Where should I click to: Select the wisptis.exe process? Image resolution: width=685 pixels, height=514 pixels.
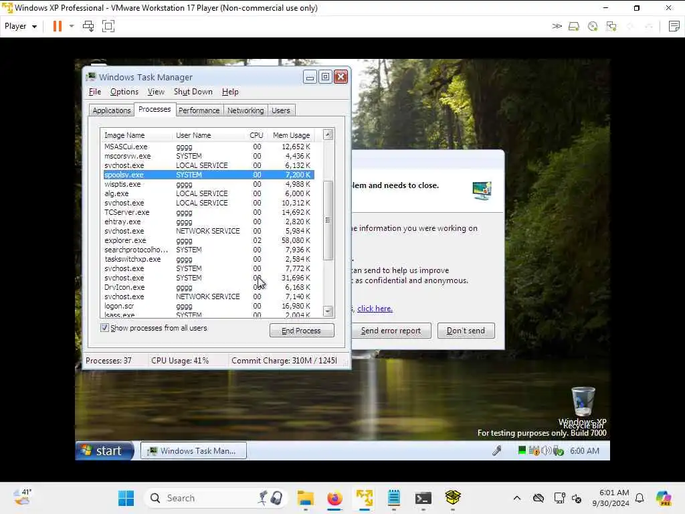pyautogui.click(x=209, y=184)
